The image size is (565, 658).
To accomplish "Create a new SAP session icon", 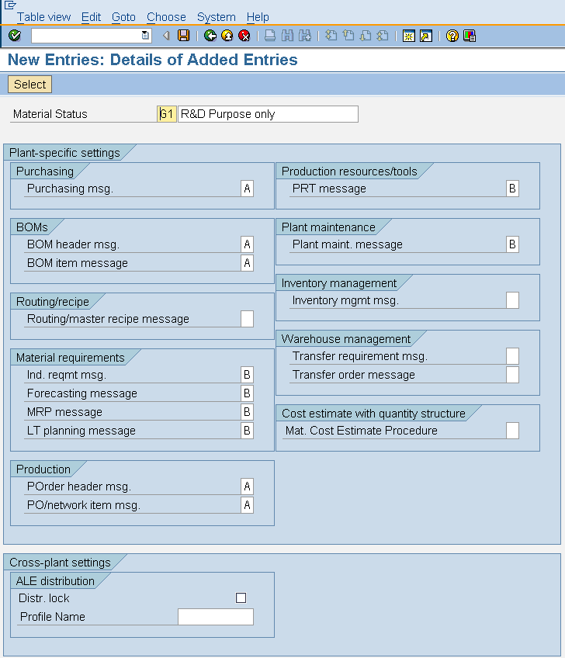I will tap(408, 34).
